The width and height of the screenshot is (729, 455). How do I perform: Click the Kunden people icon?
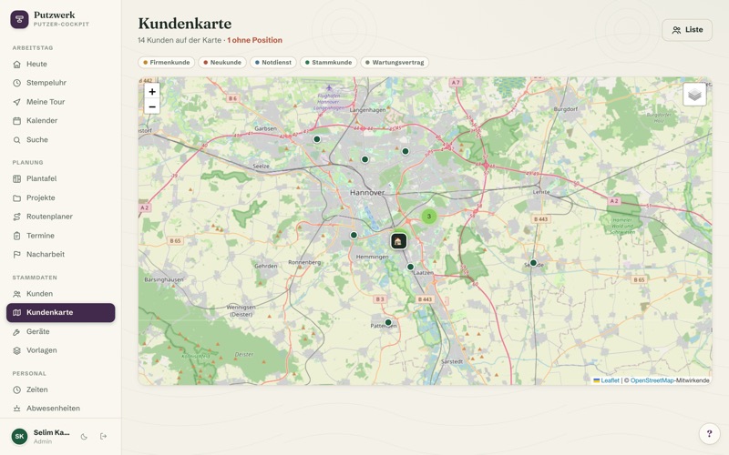[x=16, y=294]
